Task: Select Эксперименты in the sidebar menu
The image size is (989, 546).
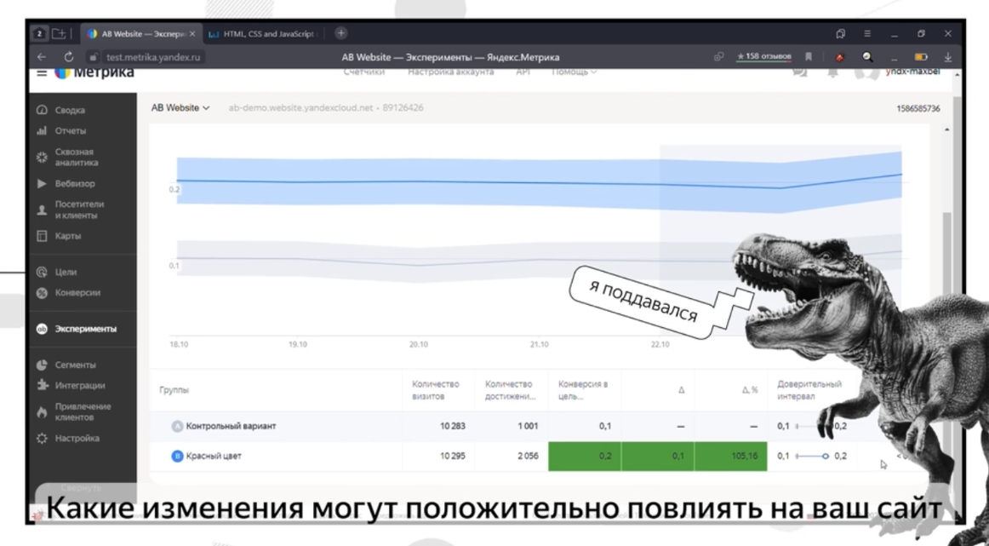Action: pyautogui.click(x=86, y=329)
